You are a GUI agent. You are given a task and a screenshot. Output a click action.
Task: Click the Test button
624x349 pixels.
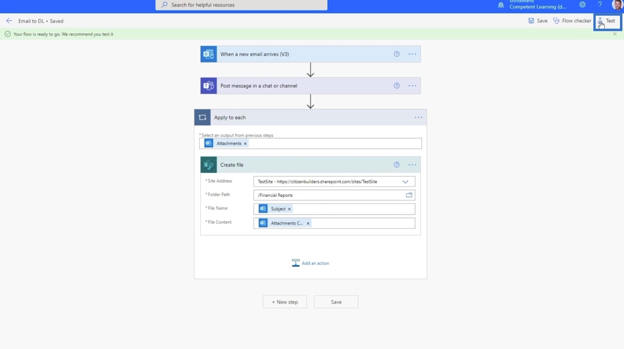(607, 21)
